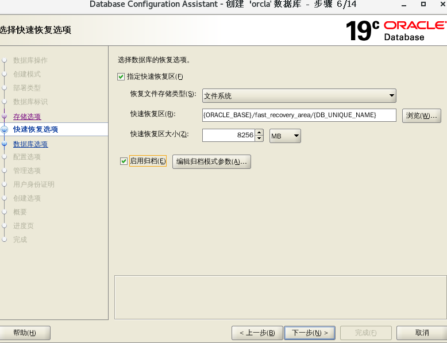Minimize the Database Configuration Assistant window
Image resolution: width=447 pixels, height=343 pixels.
click(404, 5)
